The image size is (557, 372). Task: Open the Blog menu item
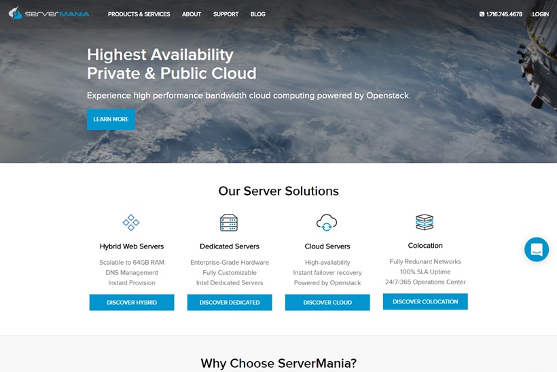point(258,14)
